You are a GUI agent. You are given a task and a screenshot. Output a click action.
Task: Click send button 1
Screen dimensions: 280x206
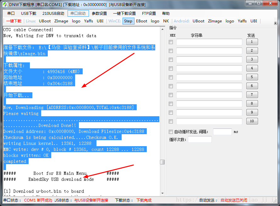pyautogui.click(x=252, y=42)
